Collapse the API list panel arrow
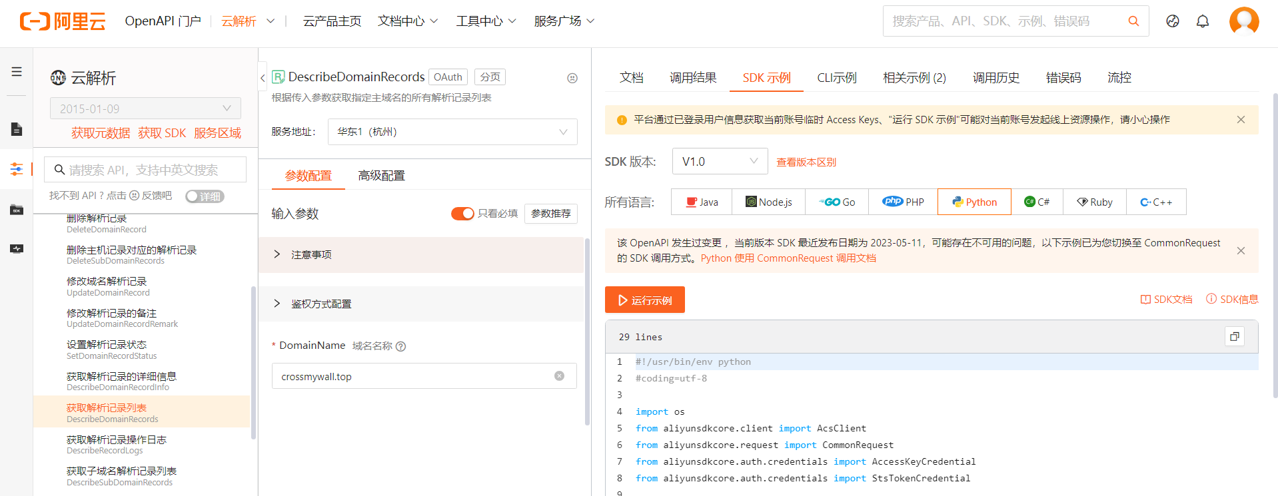This screenshot has height=496, width=1278. [263, 78]
